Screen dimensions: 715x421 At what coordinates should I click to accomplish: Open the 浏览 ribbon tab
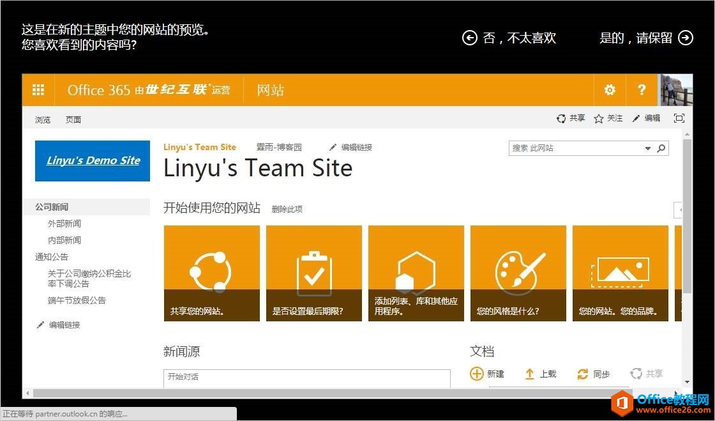point(43,119)
